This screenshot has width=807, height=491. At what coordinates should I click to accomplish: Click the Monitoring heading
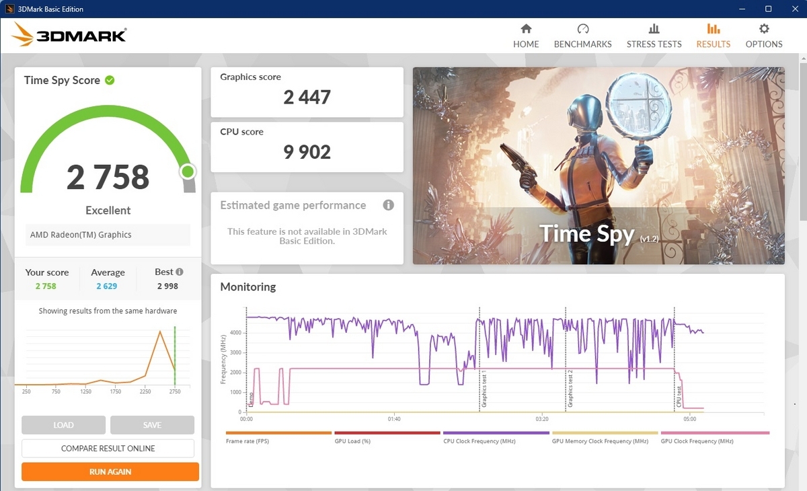coord(248,287)
